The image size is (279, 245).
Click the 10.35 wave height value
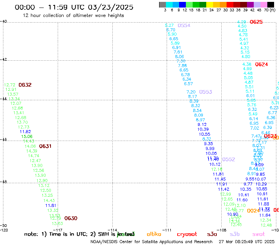(x=246, y=189)
